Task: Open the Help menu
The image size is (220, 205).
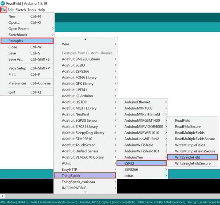Action: (41, 10)
